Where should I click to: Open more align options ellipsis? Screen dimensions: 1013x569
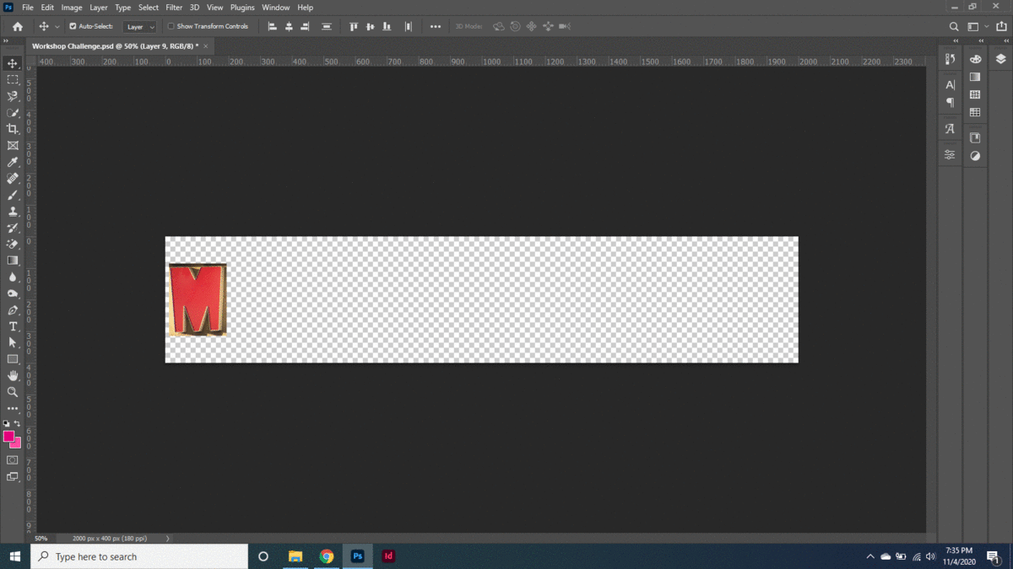436,27
